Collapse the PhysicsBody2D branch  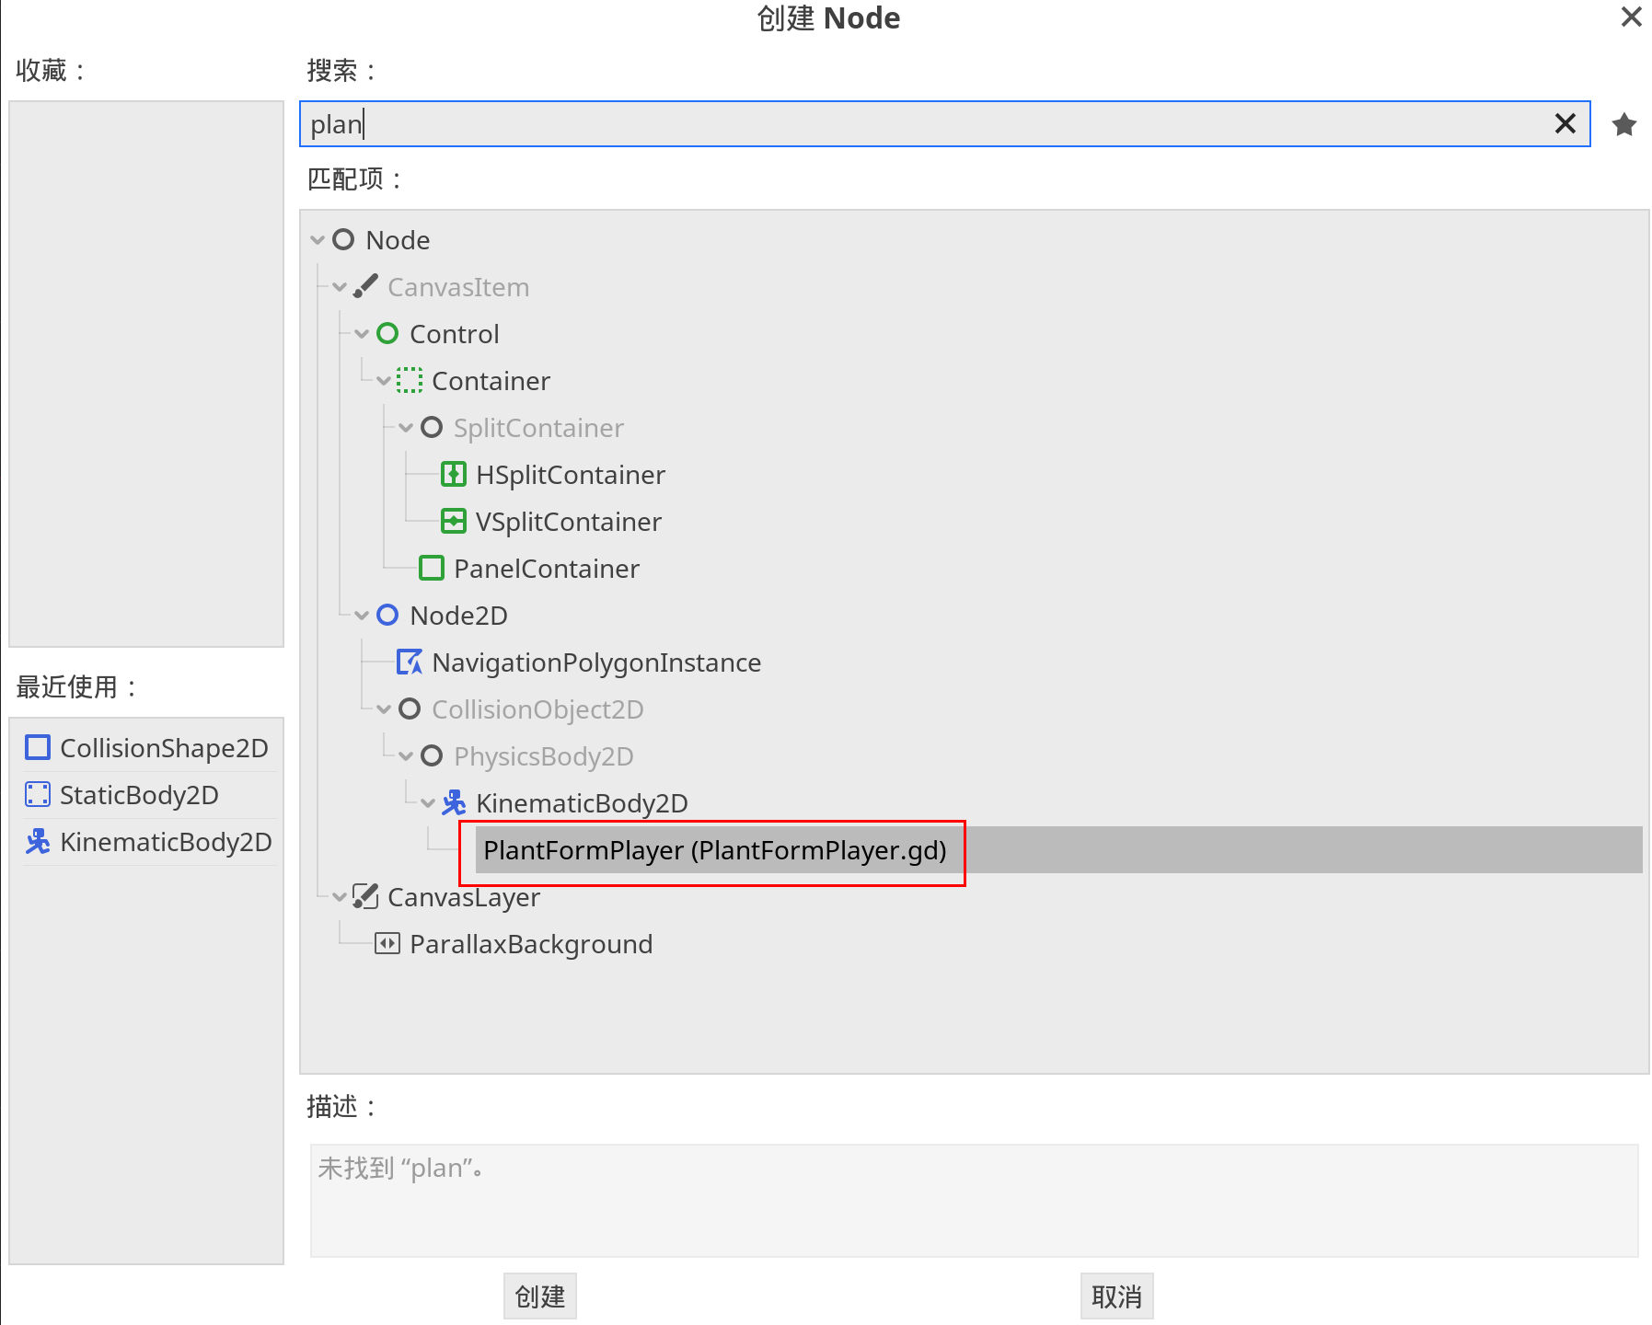[406, 756]
